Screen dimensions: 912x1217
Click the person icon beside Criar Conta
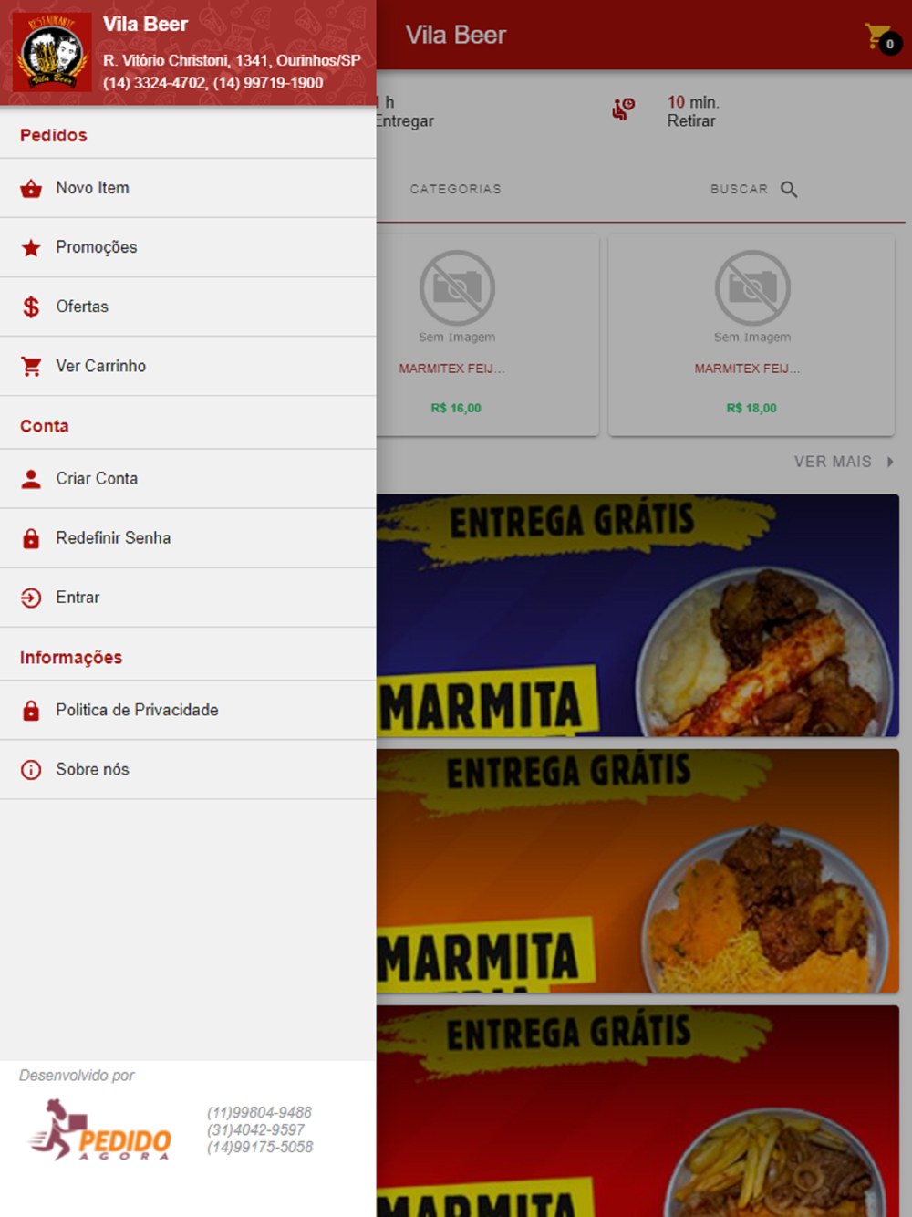point(31,479)
